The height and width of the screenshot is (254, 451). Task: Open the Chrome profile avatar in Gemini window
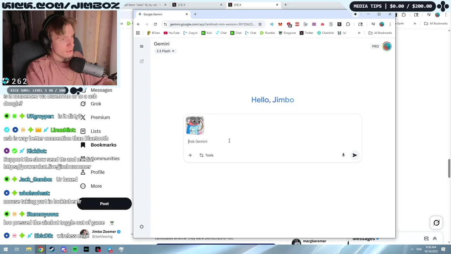pyautogui.click(x=382, y=24)
